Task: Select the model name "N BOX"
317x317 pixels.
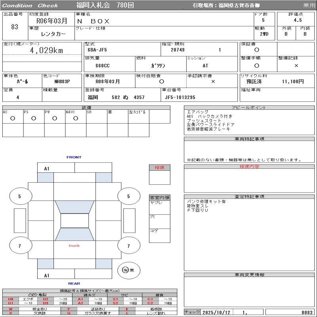Action: click(x=93, y=21)
